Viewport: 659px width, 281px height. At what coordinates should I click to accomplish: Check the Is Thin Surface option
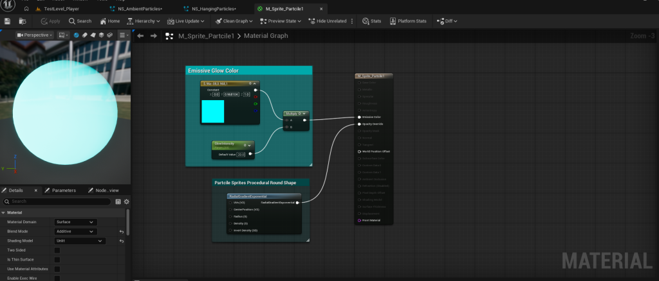click(57, 260)
